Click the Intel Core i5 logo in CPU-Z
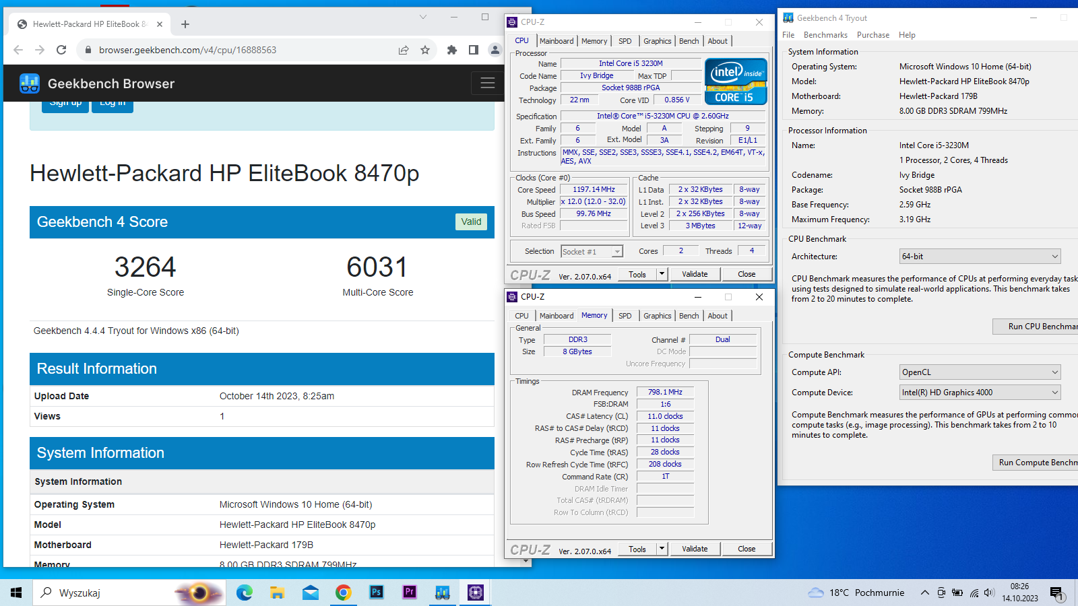This screenshot has height=606, width=1078. point(736,81)
